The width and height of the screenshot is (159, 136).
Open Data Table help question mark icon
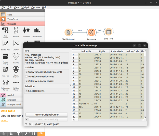coord(26,124)
